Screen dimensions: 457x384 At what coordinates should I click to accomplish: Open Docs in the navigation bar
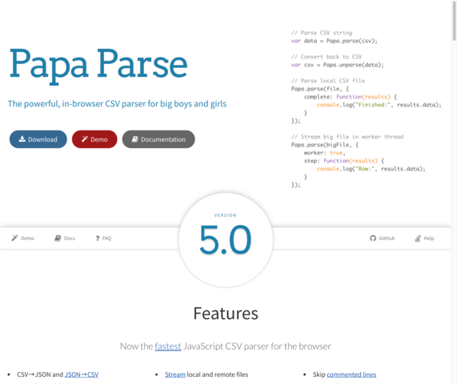(x=65, y=238)
